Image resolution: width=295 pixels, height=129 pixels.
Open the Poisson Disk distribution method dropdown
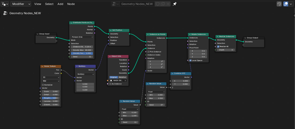(82, 37)
